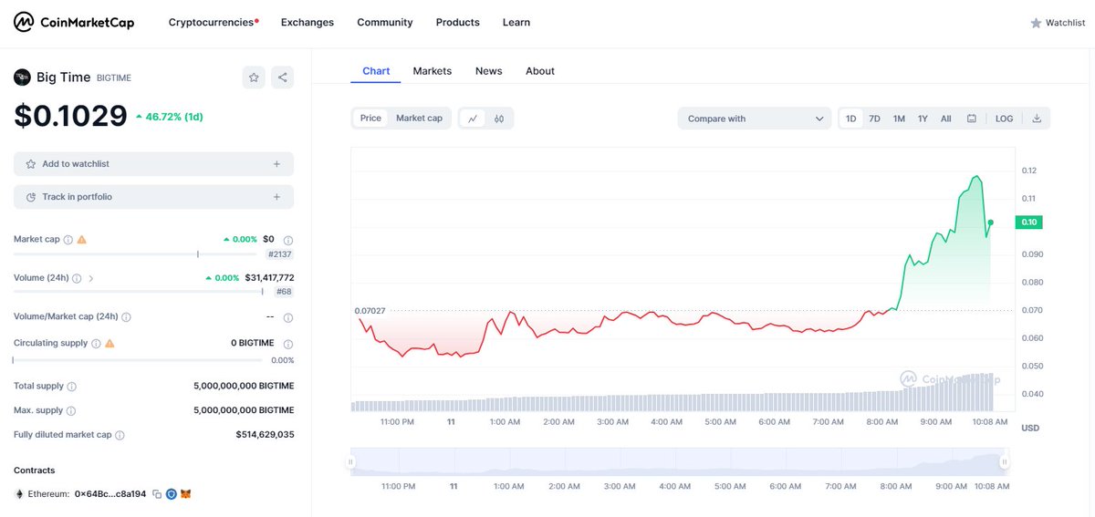Click the 0x64Bc...c8a194 contract address

(x=109, y=494)
